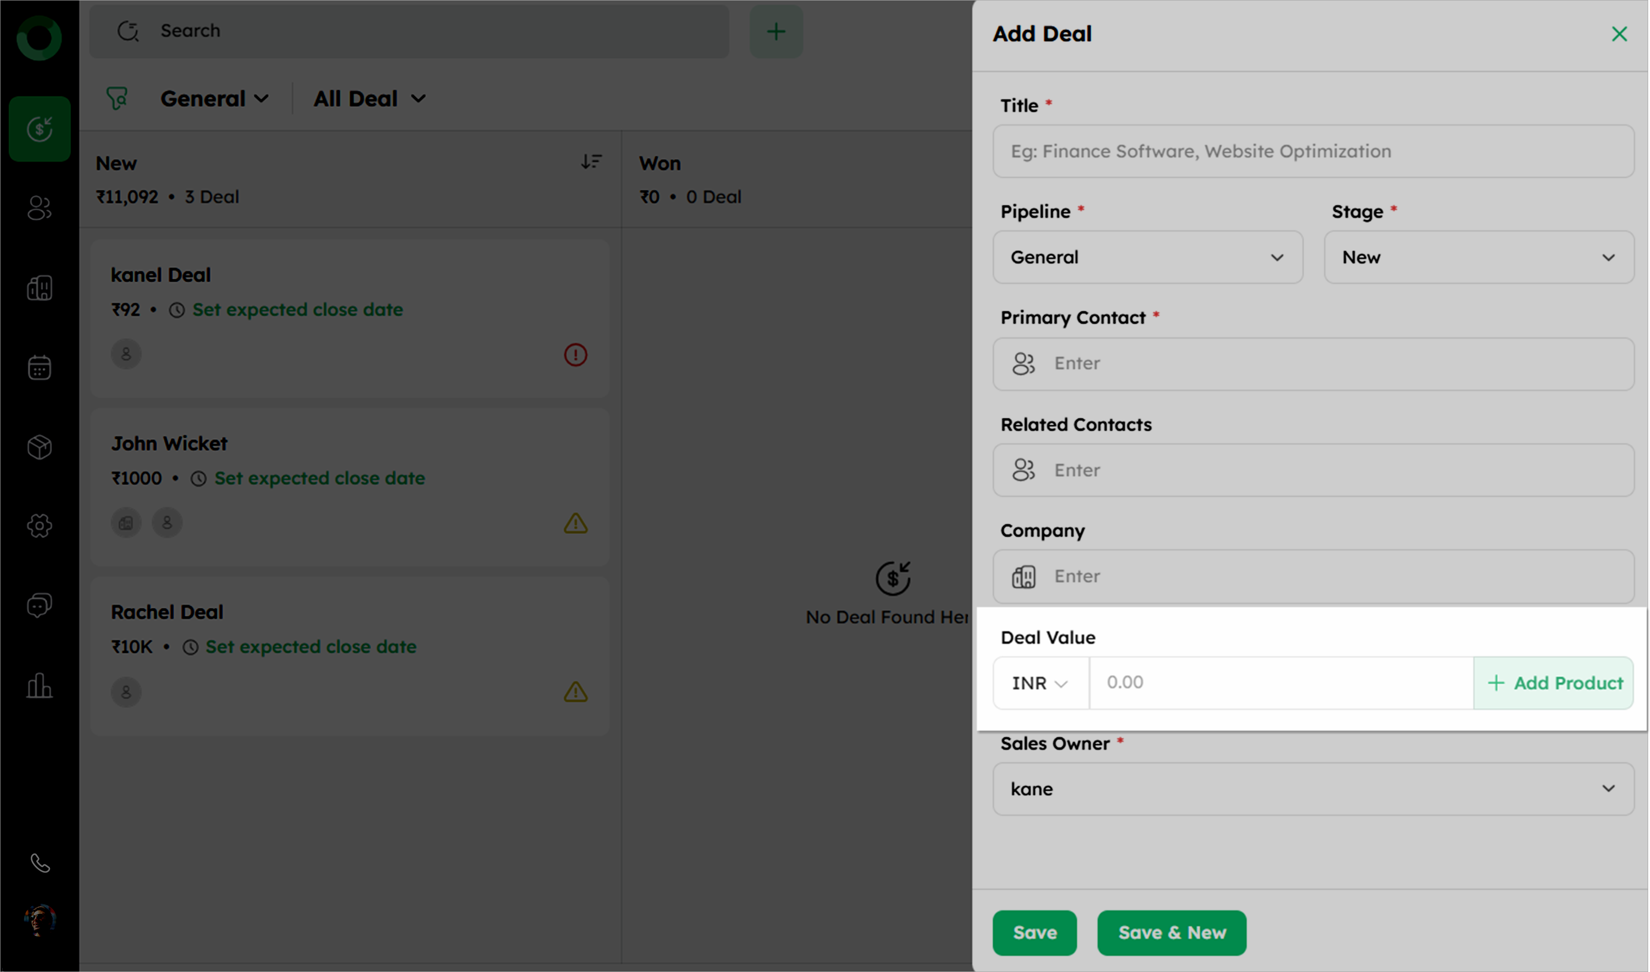
Task: Open Sales Owner dropdown showing kane
Action: pyautogui.click(x=1312, y=788)
